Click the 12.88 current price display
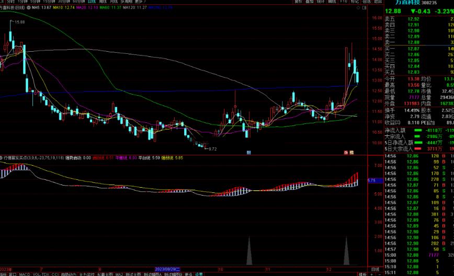This screenshot has width=454, height=276. pyautogui.click(x=393, y=11)
